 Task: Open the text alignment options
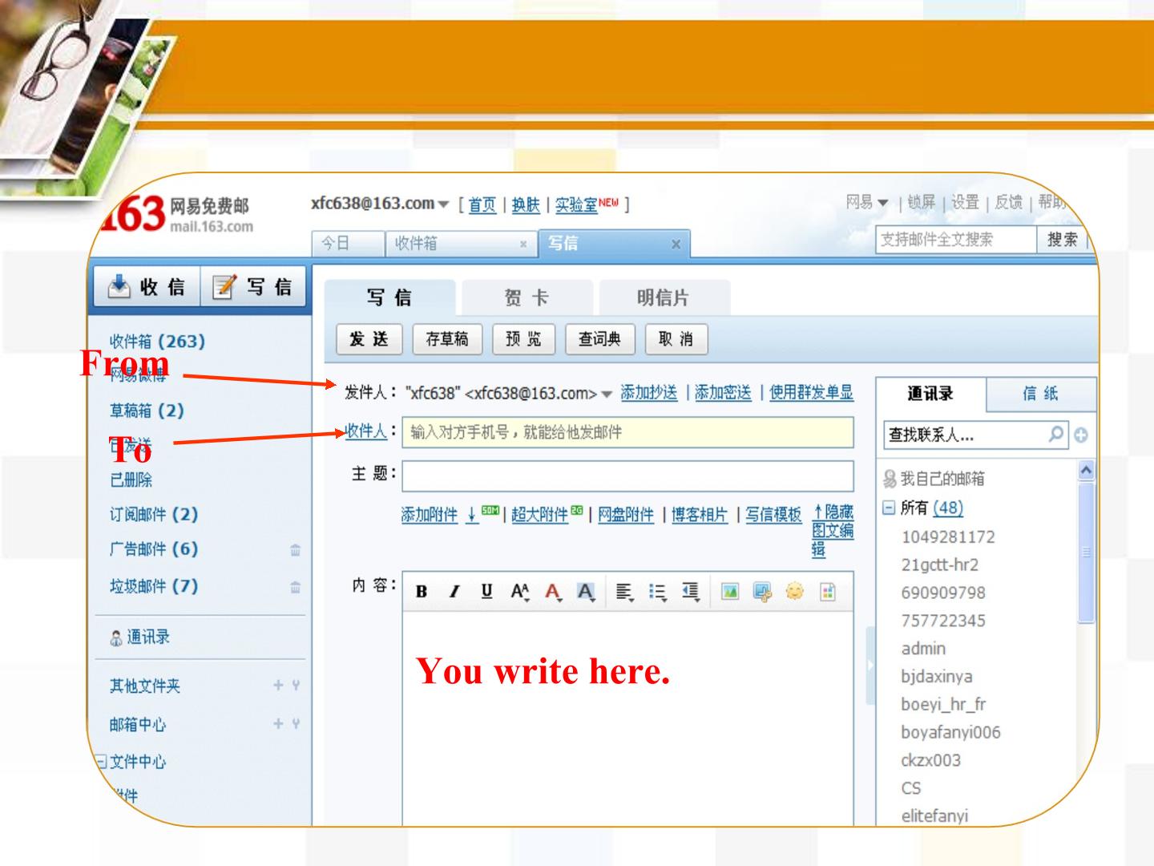pyautogui.click(x=625, y=593)
